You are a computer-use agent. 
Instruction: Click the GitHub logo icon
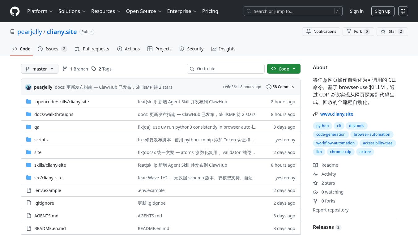[x=15, y=11]
